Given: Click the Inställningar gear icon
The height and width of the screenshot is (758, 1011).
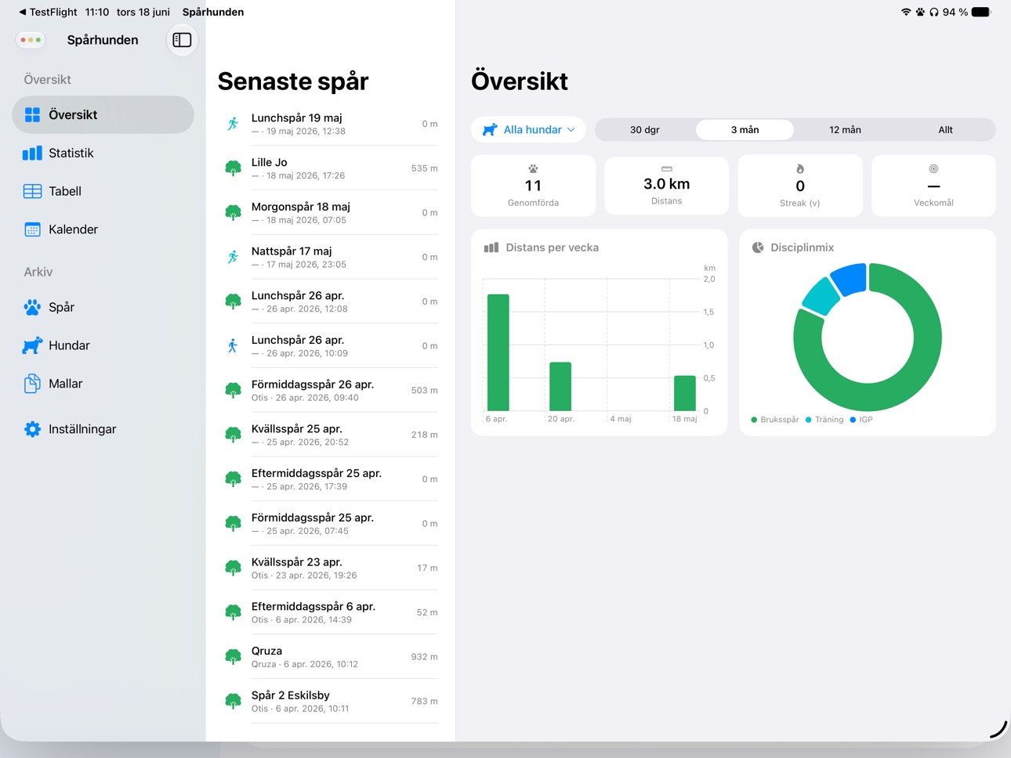Looking at the screenshot, I should [x=32, y=429].
